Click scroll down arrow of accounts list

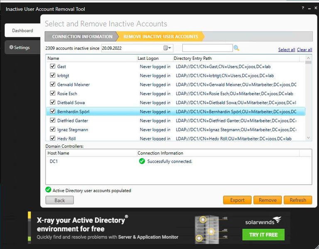pos(308,138)
